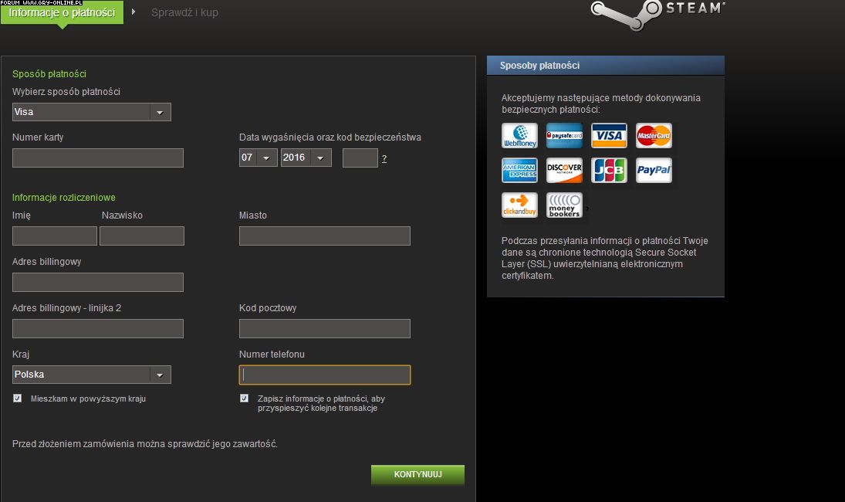845x502 pixels.
Task: Uncheck 'Zapisz informacje o płatności' checkbox
Action: [x=245, y=399]
